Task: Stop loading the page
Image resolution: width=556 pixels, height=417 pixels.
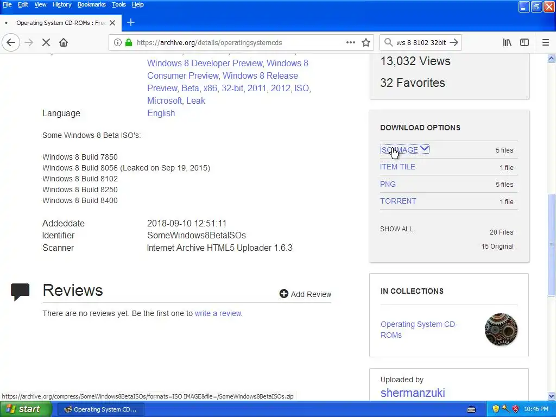Action: [x=46, y=42]
